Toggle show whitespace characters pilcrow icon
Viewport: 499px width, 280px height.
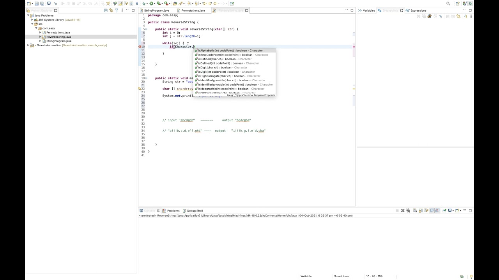tap(137, 3)
